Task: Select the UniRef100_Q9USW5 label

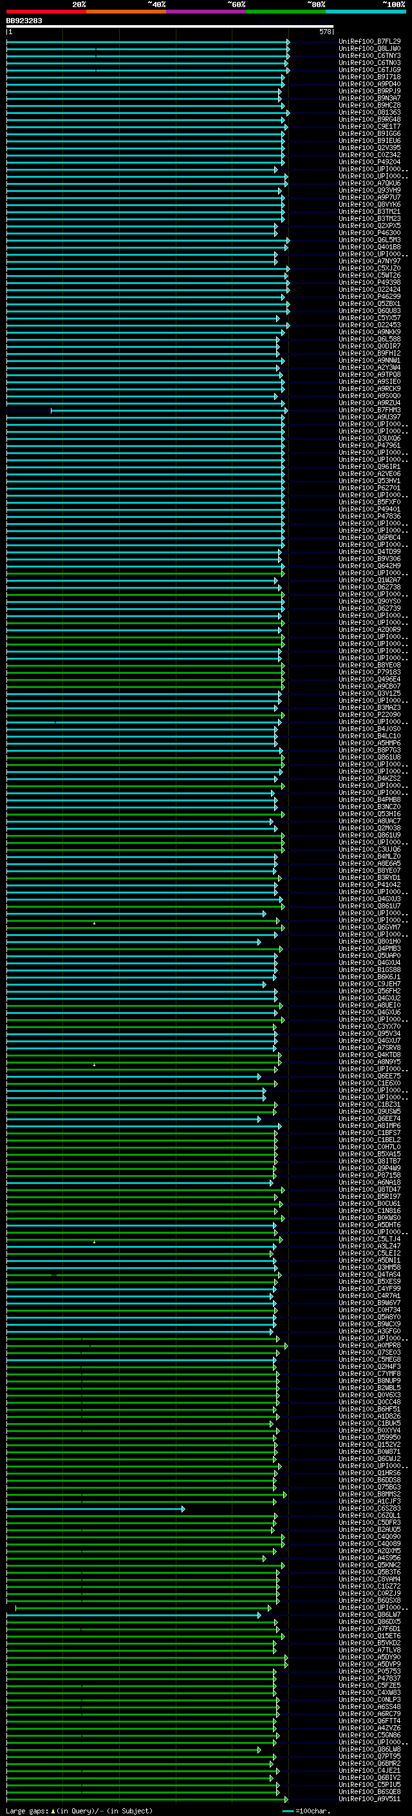Action: coord(370,1112)
